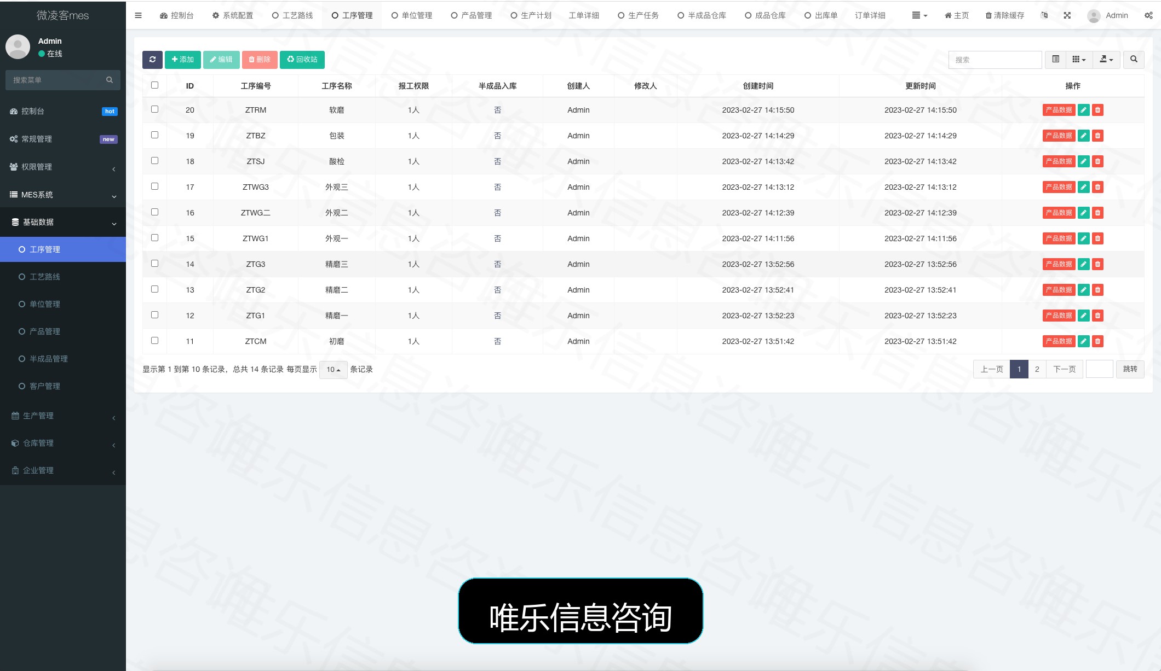Click green edit pencil for row ZTSJ

[1083, 161]
